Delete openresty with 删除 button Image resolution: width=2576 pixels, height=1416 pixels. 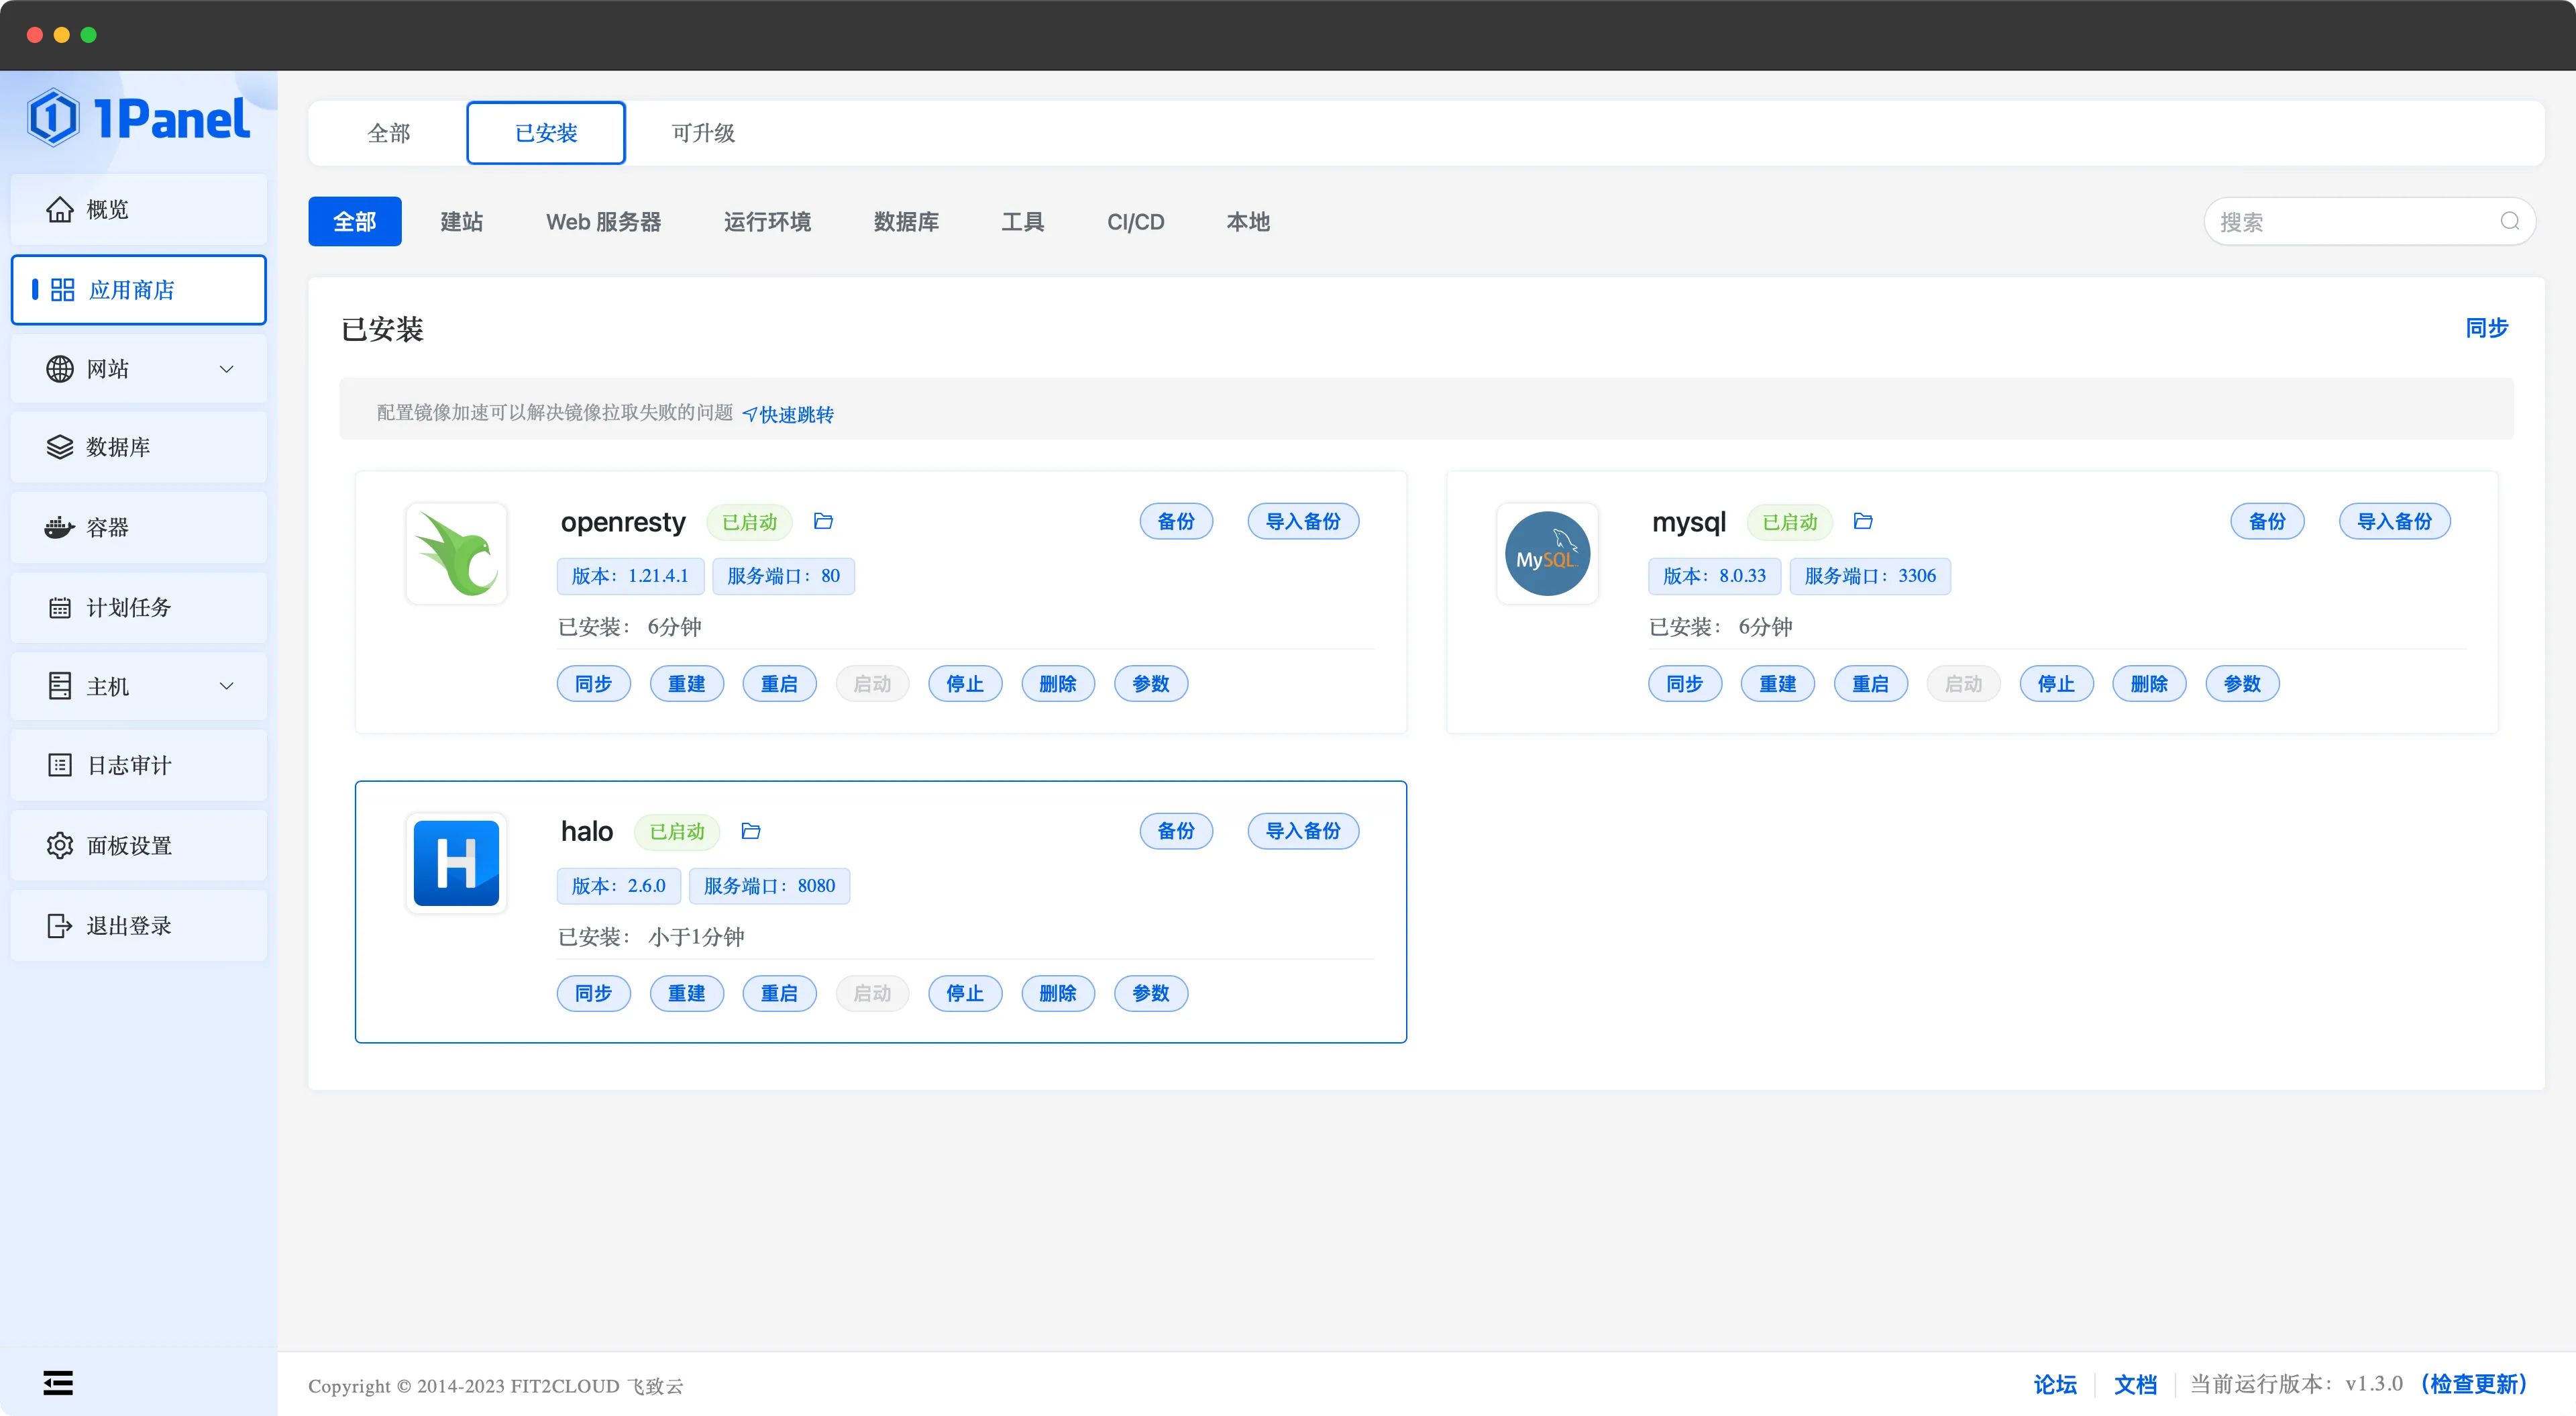(1058, 683)
